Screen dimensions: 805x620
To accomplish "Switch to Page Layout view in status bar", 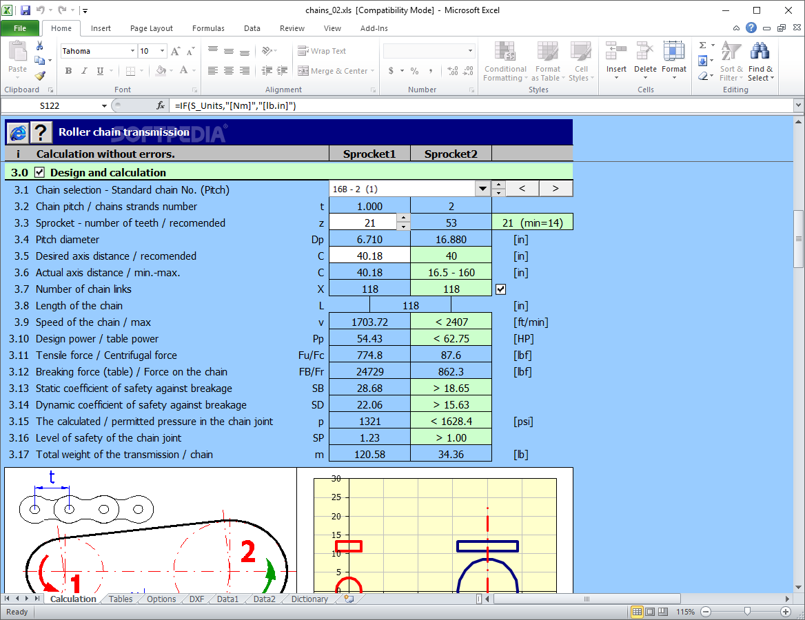I will pyautogui.click(x=650, y=612).
